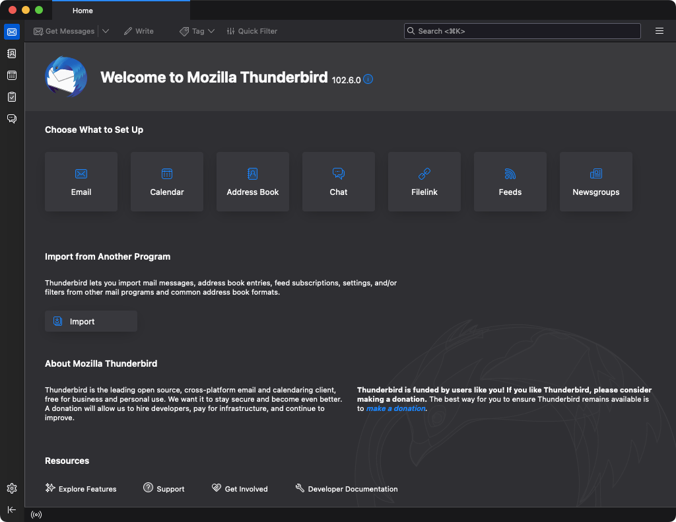The width and height of the screenshot is (676, 522).
Task: Open the Address Book sidebar icon
Action: (12, 54)
